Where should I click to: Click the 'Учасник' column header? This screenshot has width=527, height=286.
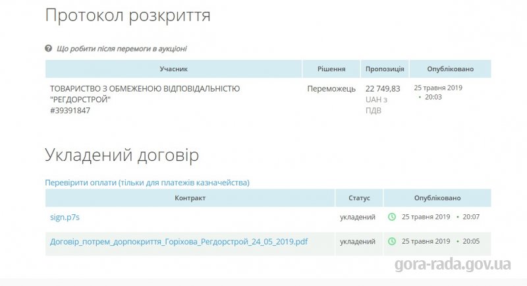(x=173, y=69)
